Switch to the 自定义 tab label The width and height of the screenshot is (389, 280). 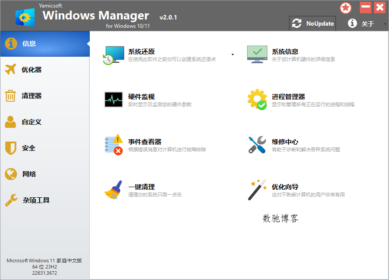pos(31,122)
